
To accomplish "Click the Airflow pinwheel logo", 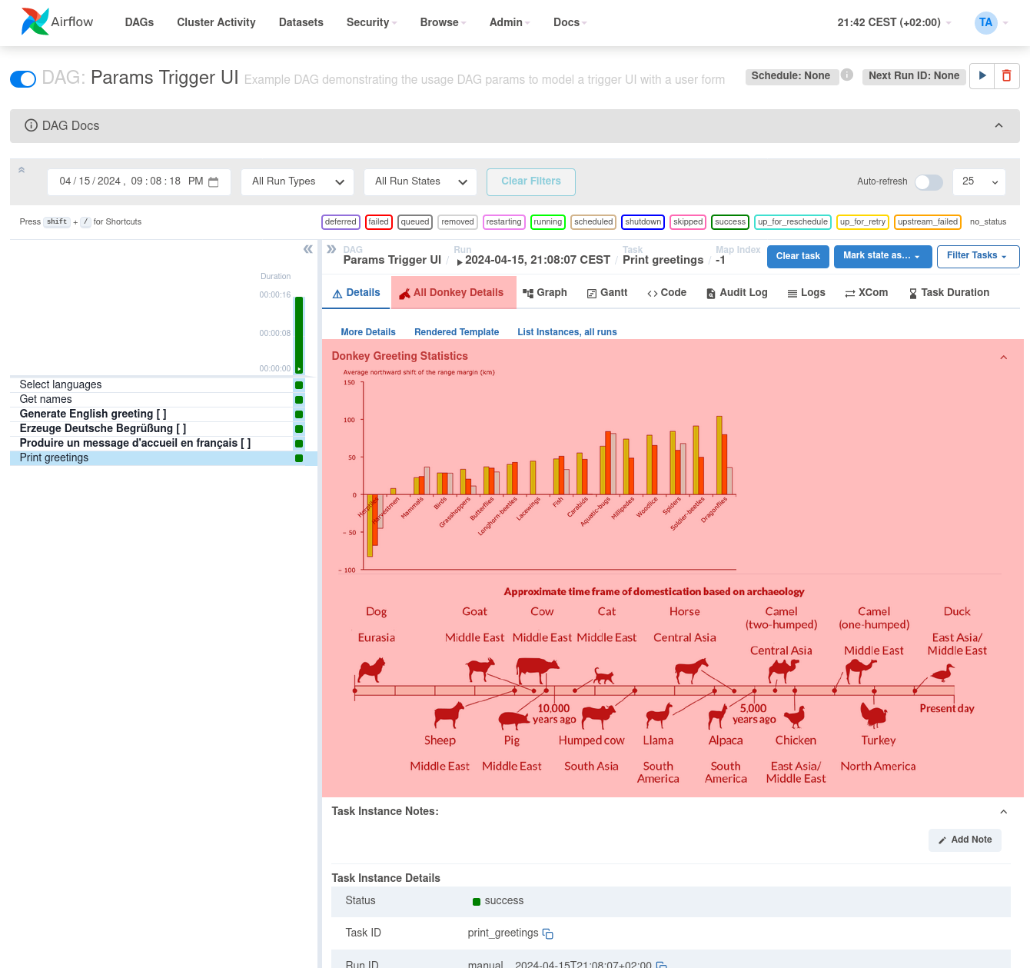I will tap(35, 22).
